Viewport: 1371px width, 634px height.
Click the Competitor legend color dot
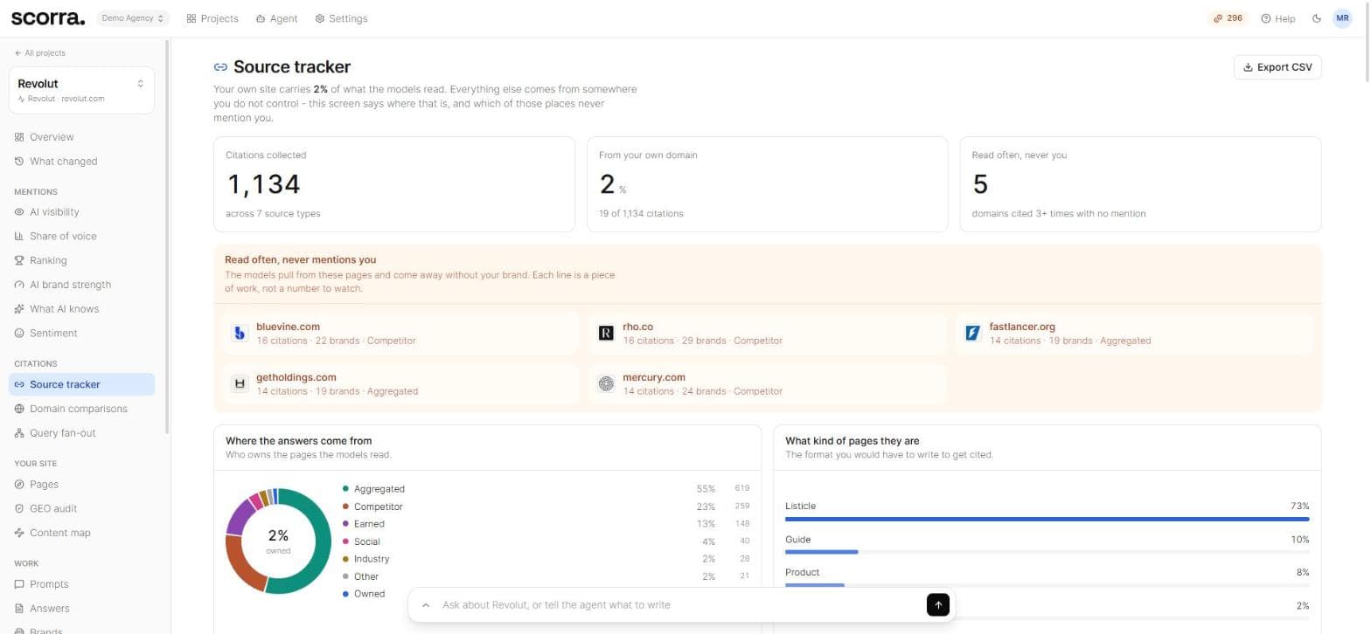pos(346,507)
